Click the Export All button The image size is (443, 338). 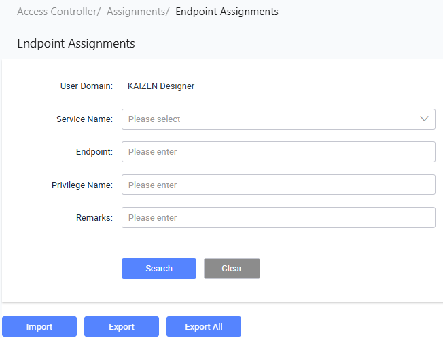(204, 326)
